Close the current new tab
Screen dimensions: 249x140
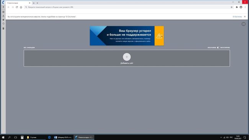(29, 3)
